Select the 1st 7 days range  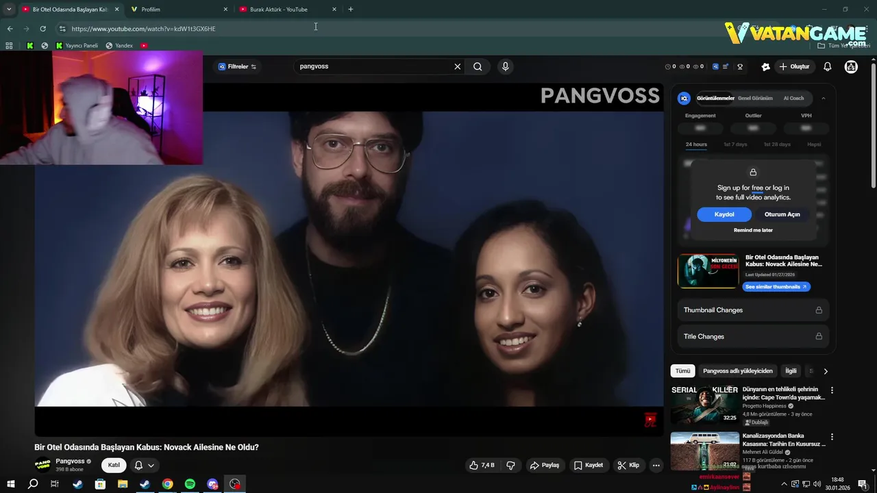735,144
